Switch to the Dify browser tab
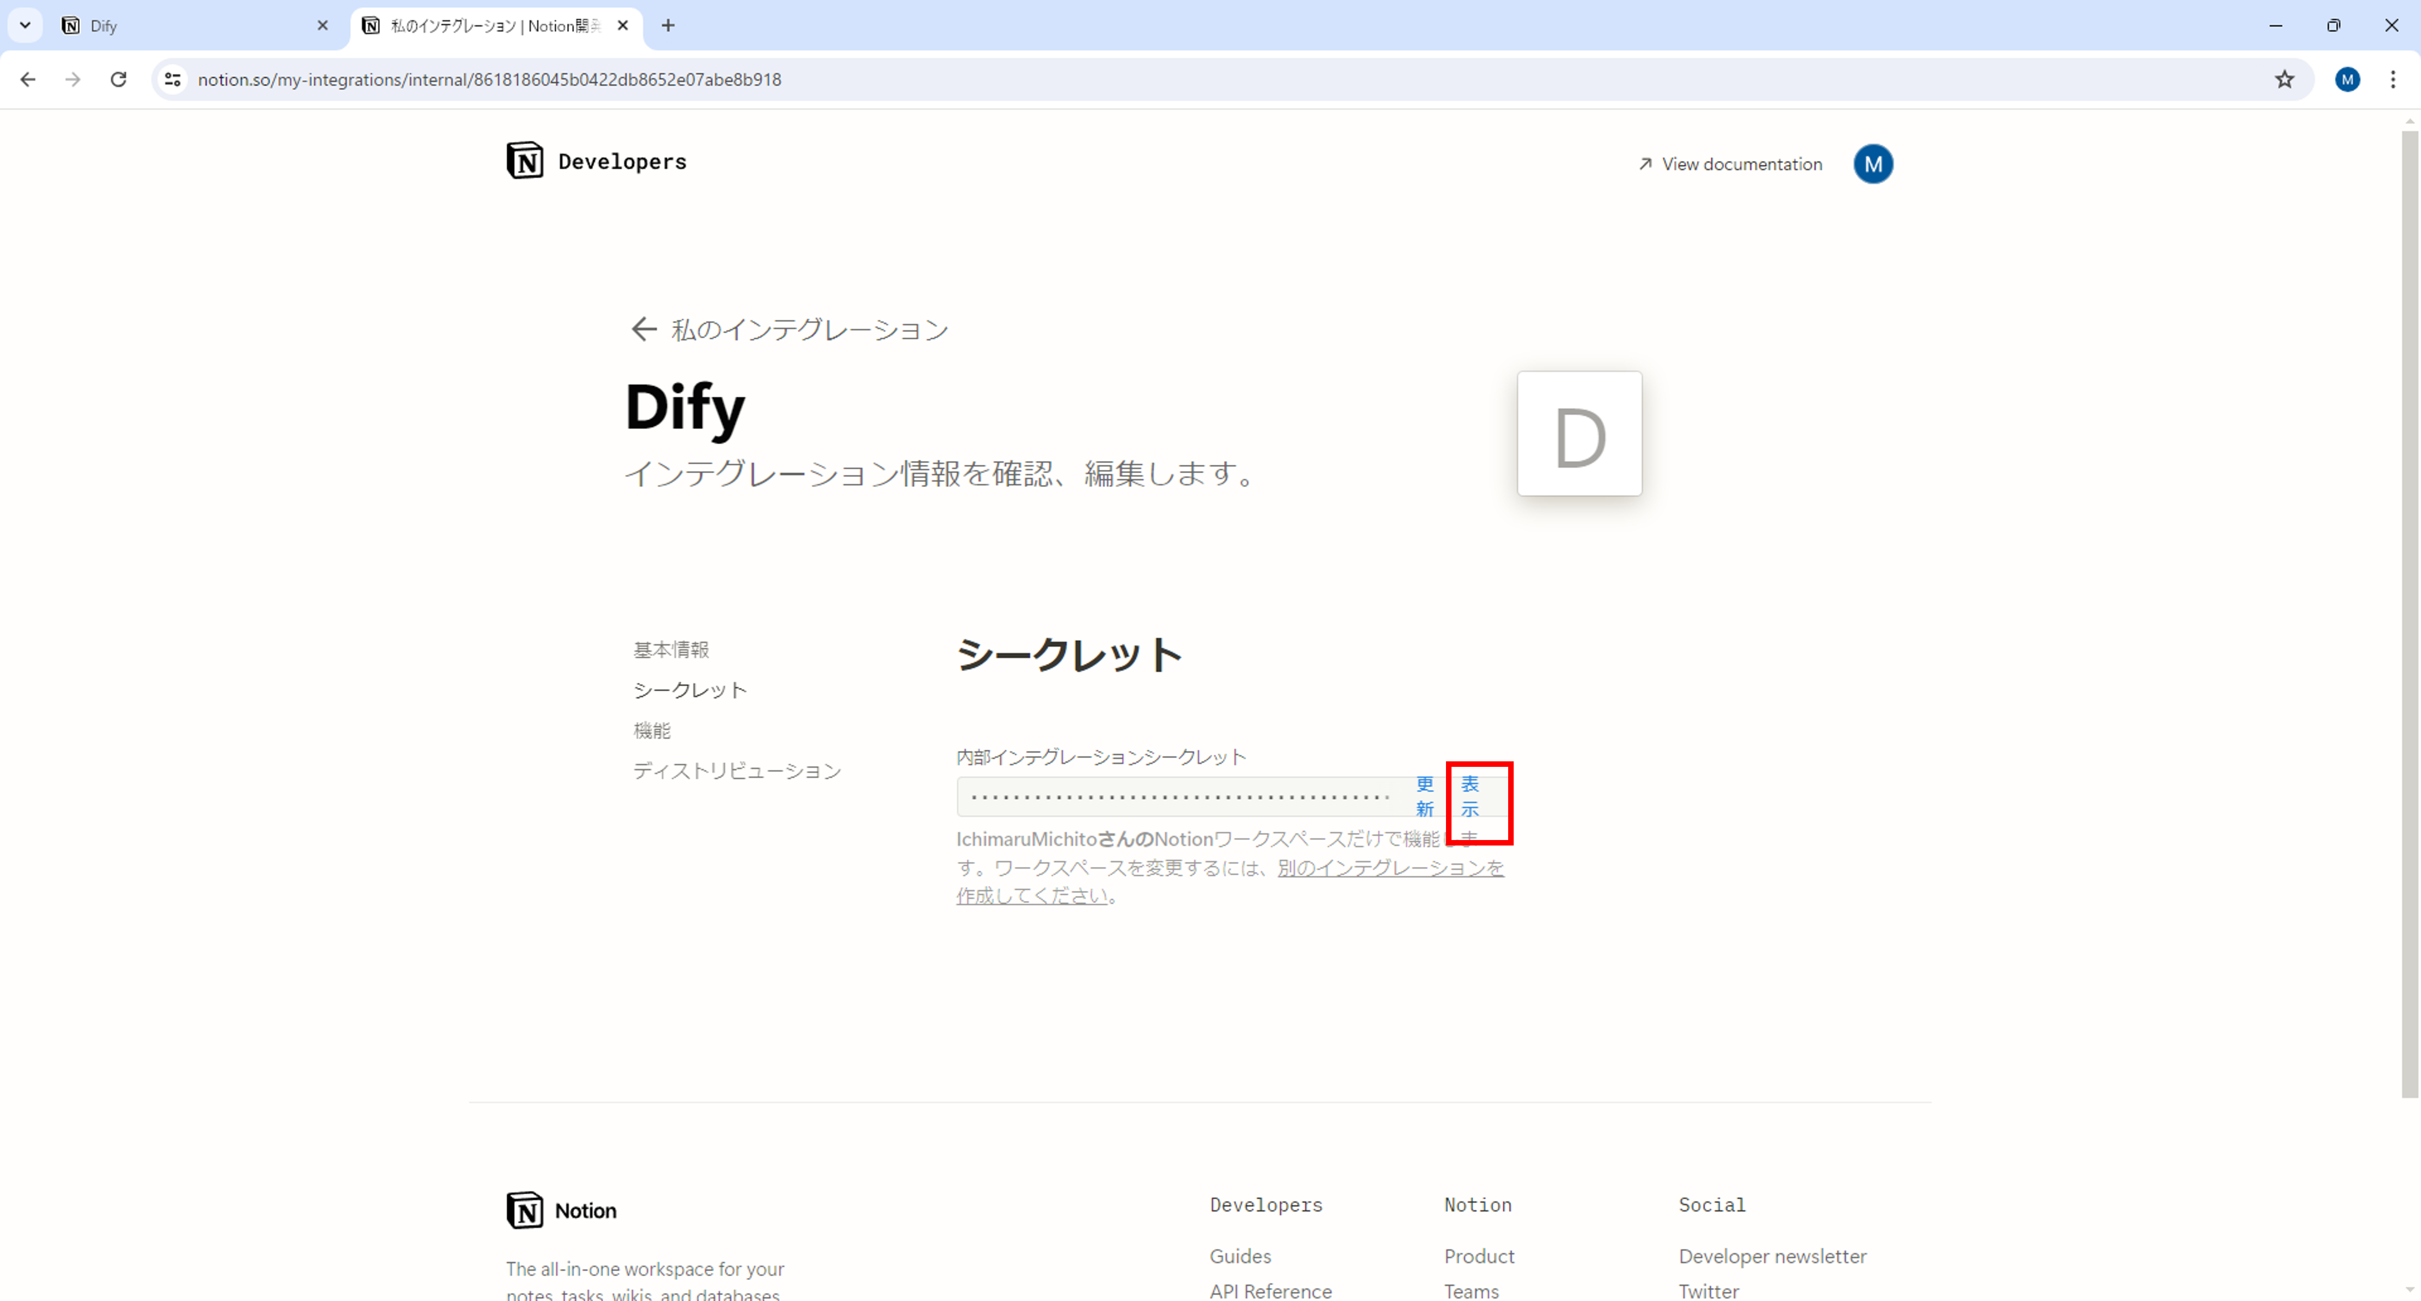 coord(188,25)
